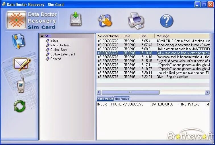215x145 pixels.
Task: Switch to the Hex Value tab
Action: pyautogui.click(x=122, y=99)
